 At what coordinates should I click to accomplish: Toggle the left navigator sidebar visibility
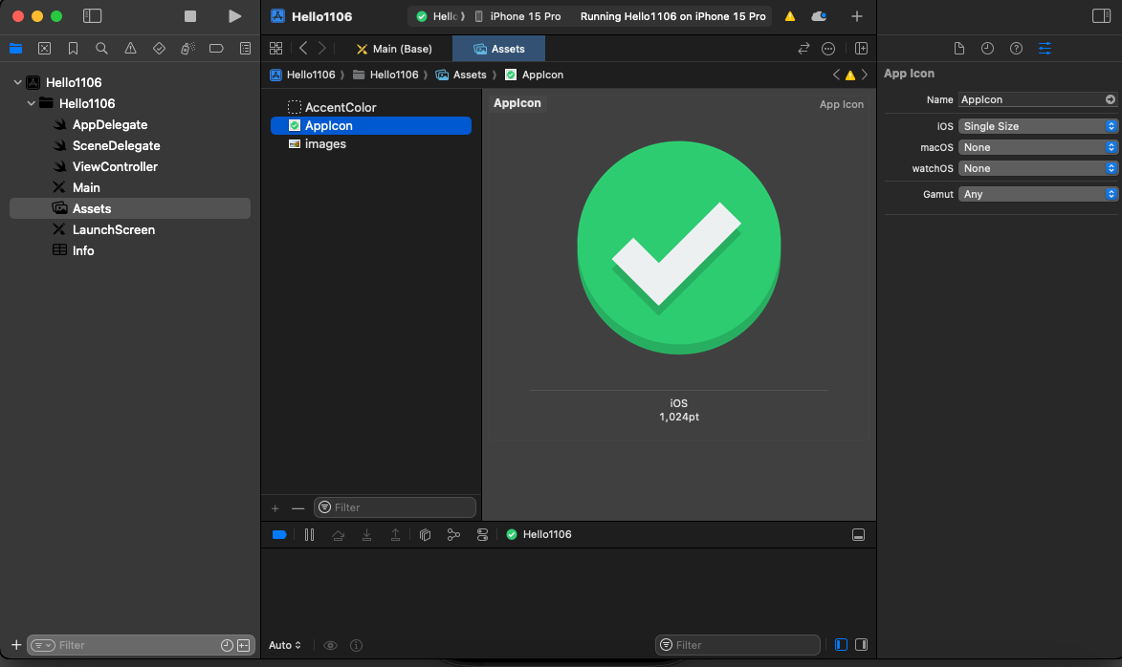92,16
